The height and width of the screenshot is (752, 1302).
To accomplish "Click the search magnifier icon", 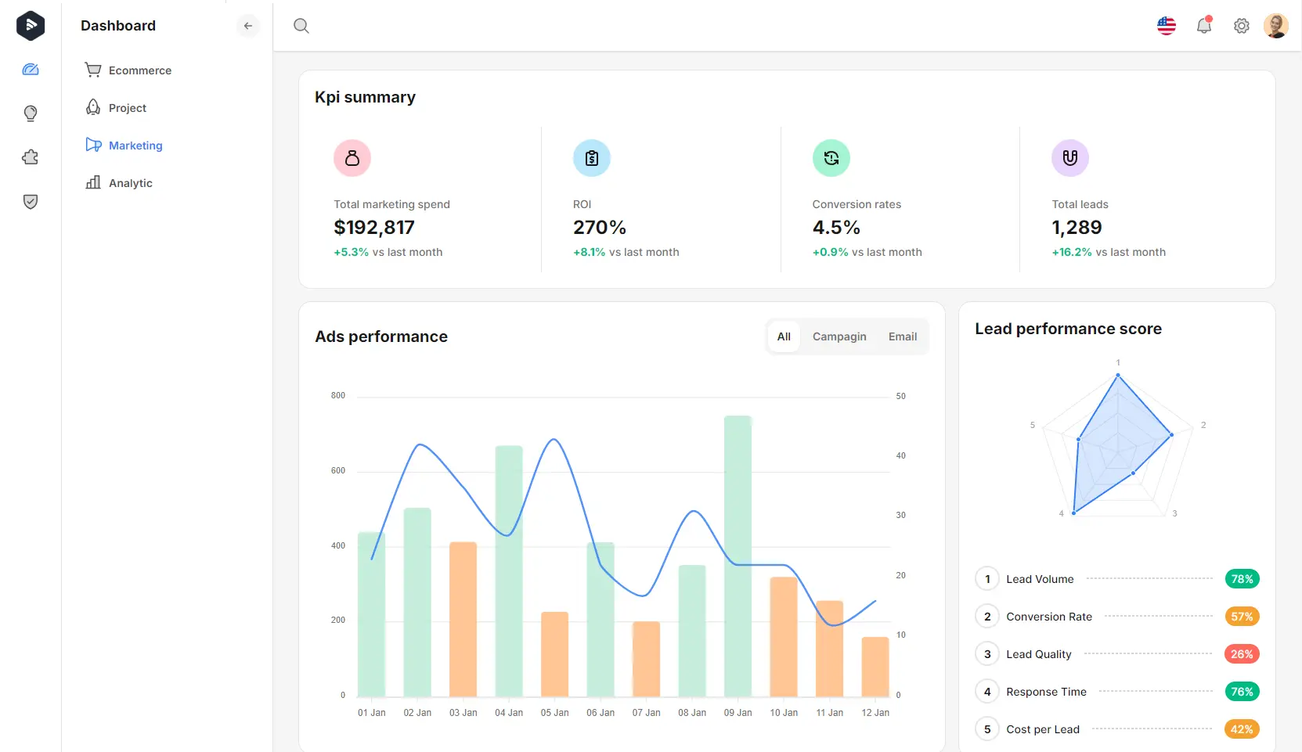I will 301,26.
